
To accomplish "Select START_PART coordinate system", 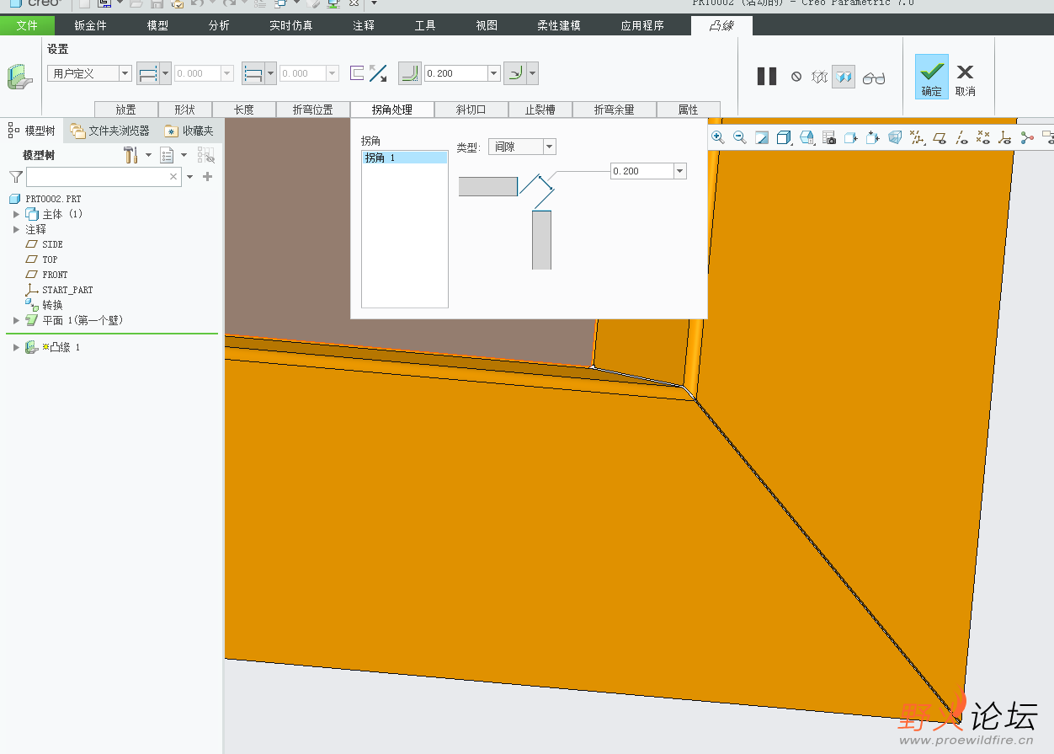I will pos(67,290).
